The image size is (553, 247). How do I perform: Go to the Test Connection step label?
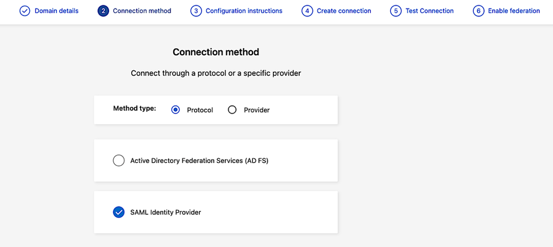pos(430,11)
